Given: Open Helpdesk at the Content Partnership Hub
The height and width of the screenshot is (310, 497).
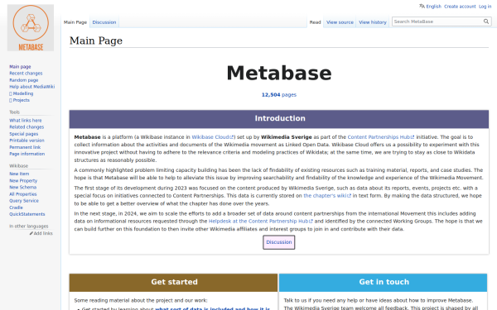Looking at the screenshot, I should 261,222.
